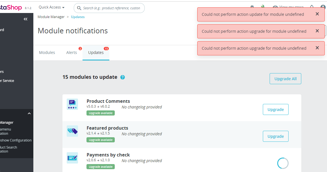This screenshot has height=172, width=327.
Task: Close the first upgrade error notification
Action: [x=317, y=31]
